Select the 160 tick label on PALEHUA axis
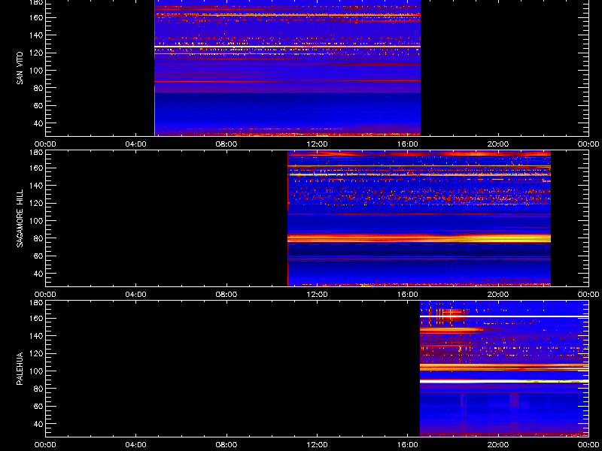This screenshot has width=602, height=451. 38,318
